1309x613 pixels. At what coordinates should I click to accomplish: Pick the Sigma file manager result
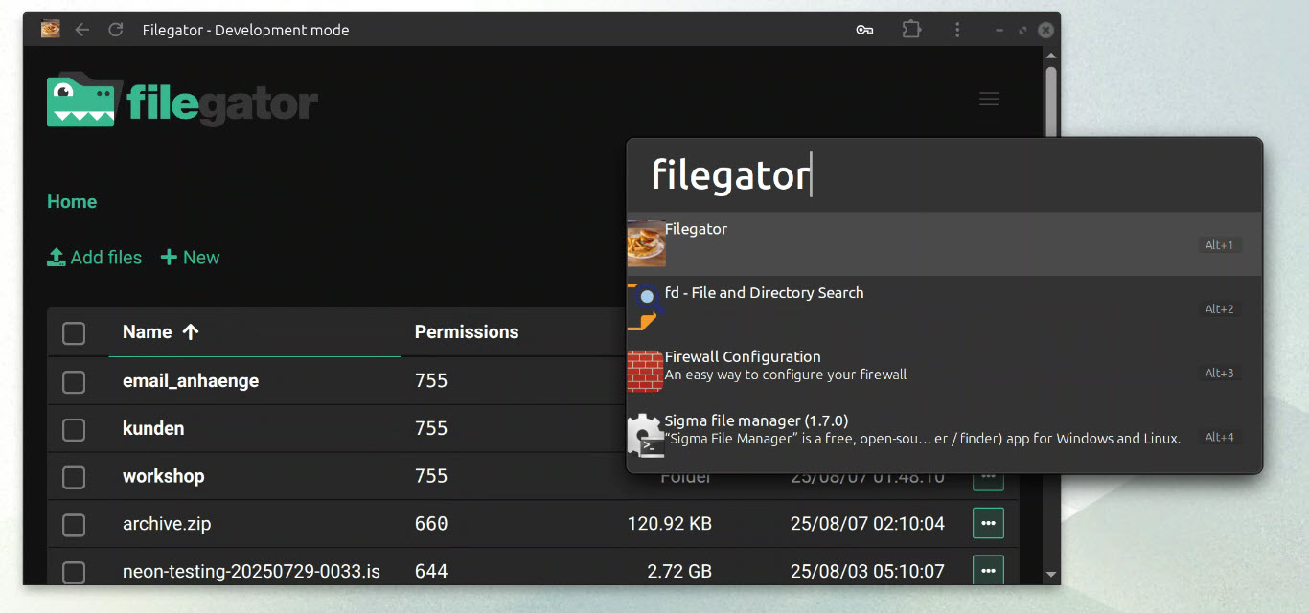click(944, 436)
